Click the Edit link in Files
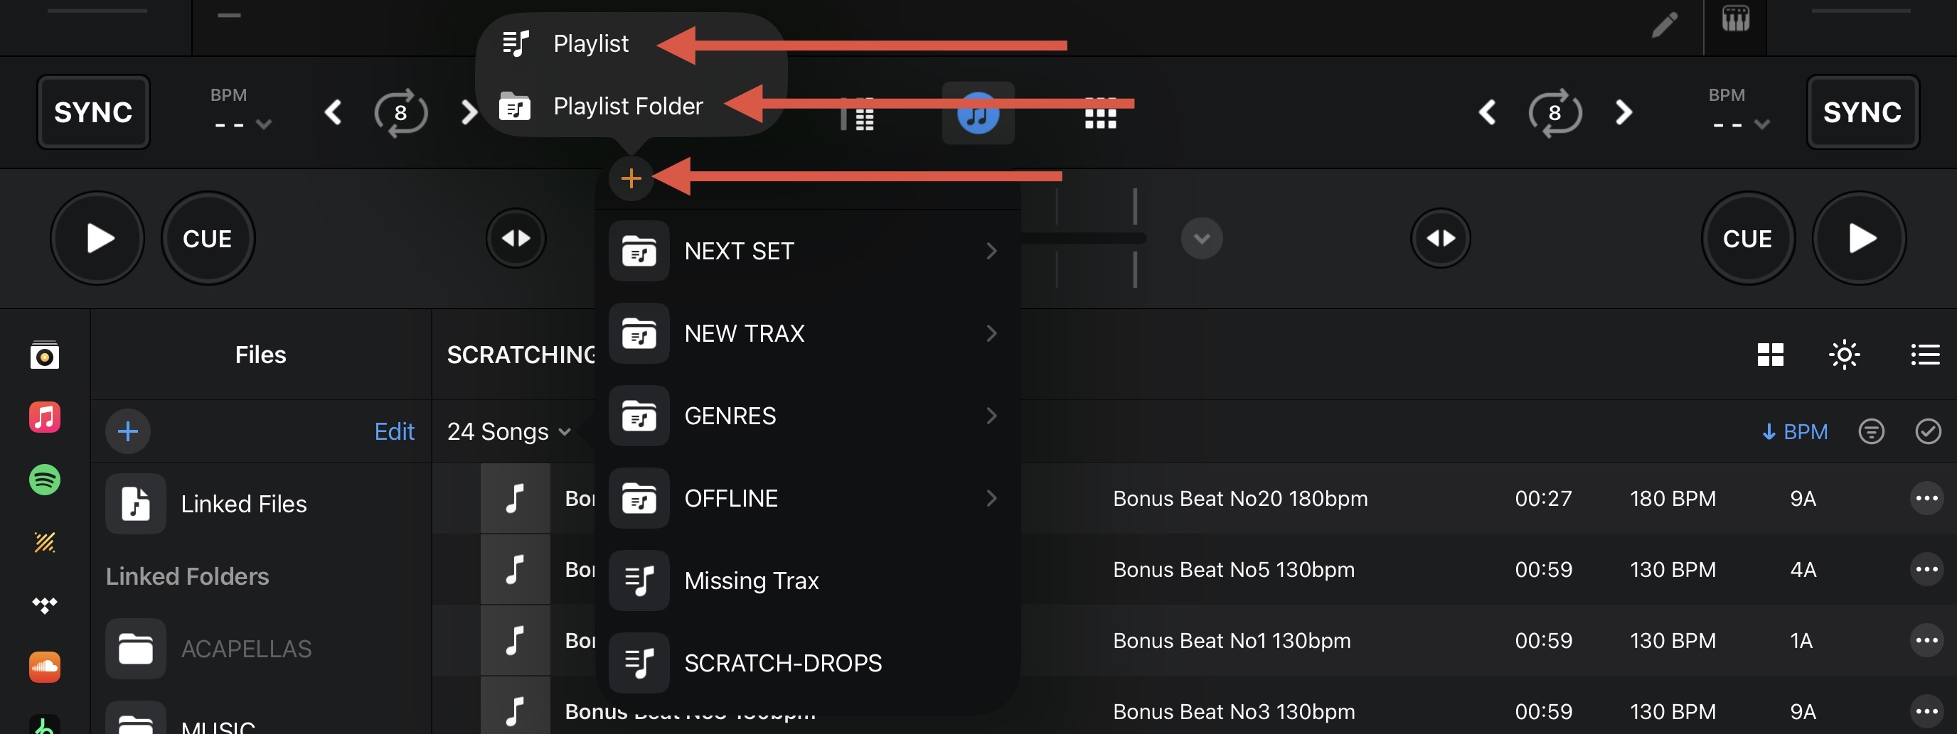The width and height of the screenshot is (1957, 734). [x=394, y=431]
